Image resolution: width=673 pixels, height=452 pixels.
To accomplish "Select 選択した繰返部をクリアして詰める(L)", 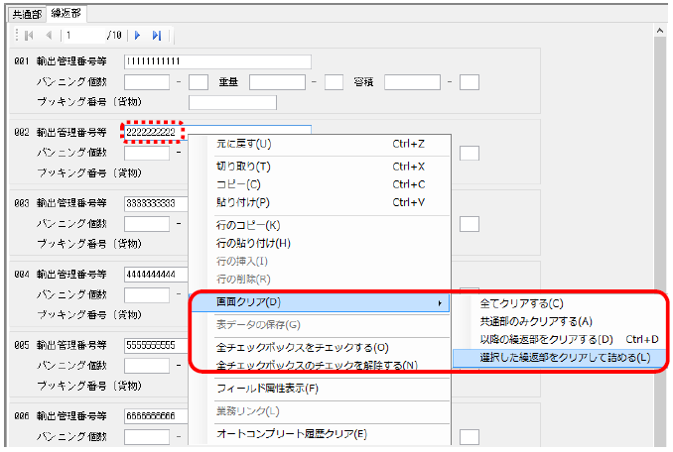I will click(559, 358).
